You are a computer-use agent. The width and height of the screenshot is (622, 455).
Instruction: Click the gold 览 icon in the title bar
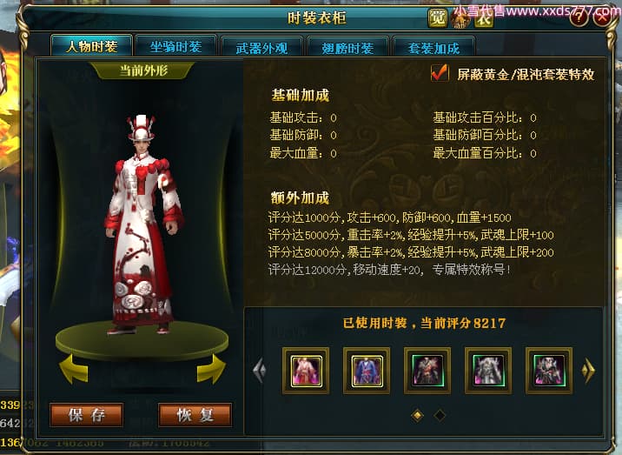[x=437, y=18]
